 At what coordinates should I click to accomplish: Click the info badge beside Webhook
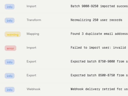9,90
